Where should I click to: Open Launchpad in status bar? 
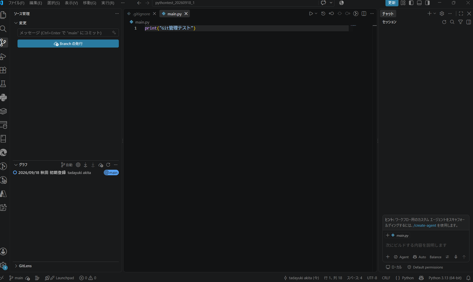tap(60, 278)
